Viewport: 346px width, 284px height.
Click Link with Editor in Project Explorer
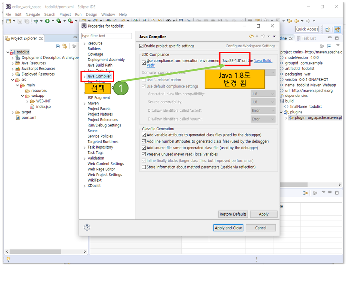click(65, 46)
